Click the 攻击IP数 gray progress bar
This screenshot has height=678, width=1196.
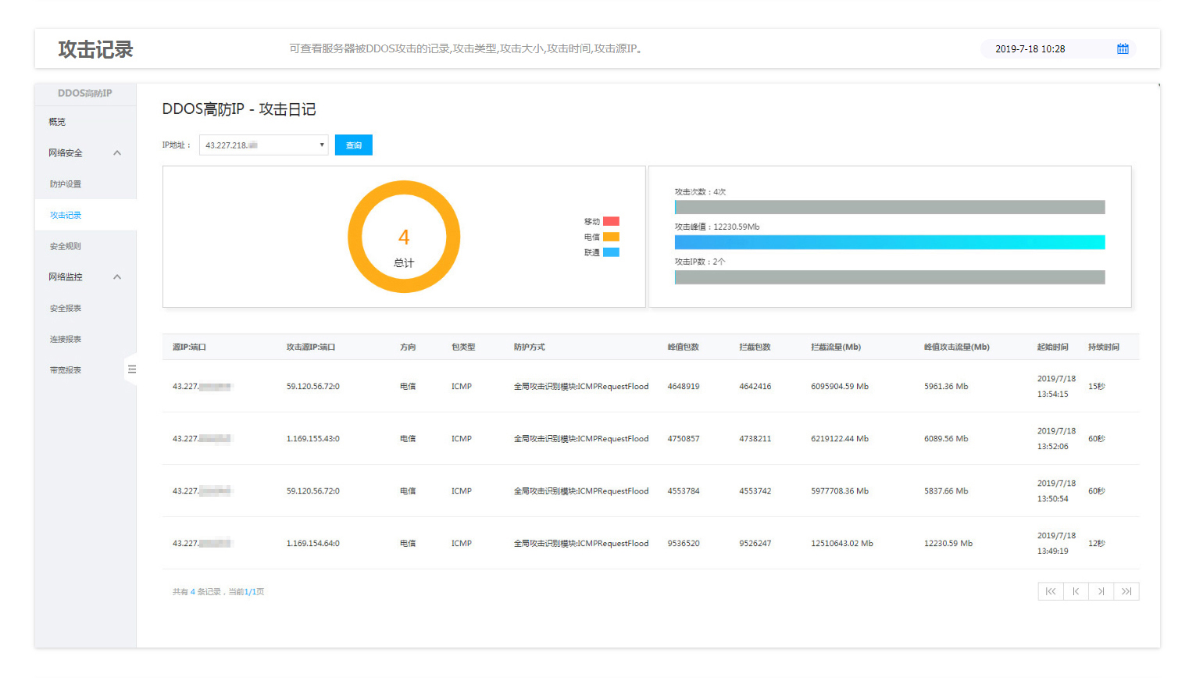890,277
